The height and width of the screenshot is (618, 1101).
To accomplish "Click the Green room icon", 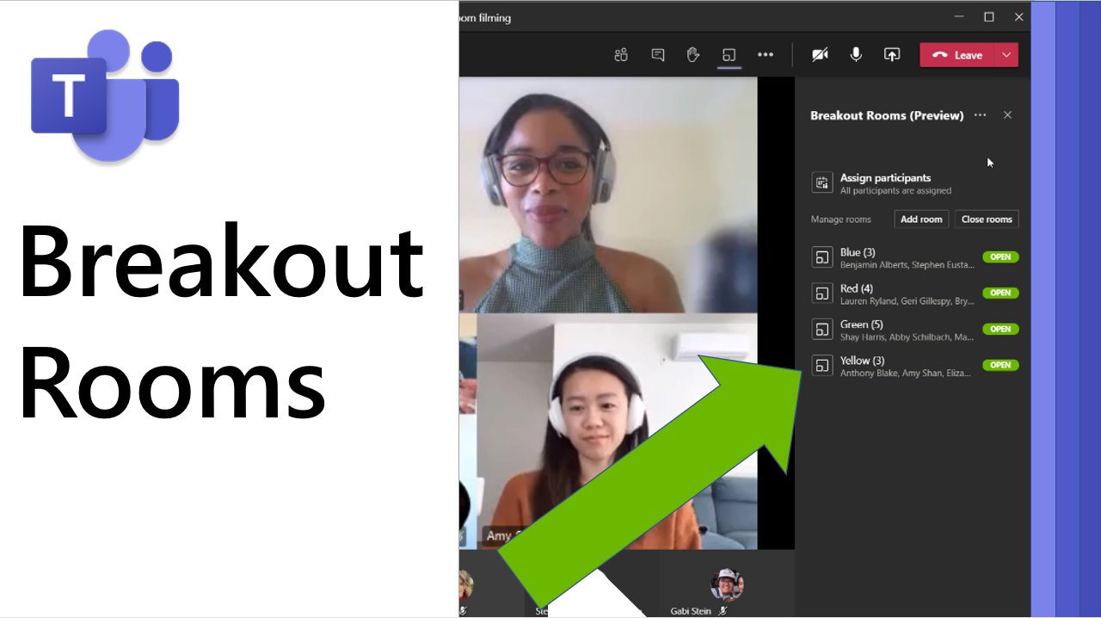I will pos(822,330).
